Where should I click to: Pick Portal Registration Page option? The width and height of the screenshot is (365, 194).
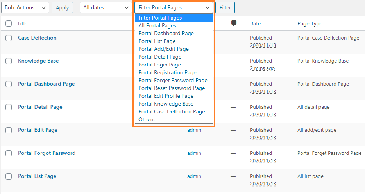click(167, 72)
